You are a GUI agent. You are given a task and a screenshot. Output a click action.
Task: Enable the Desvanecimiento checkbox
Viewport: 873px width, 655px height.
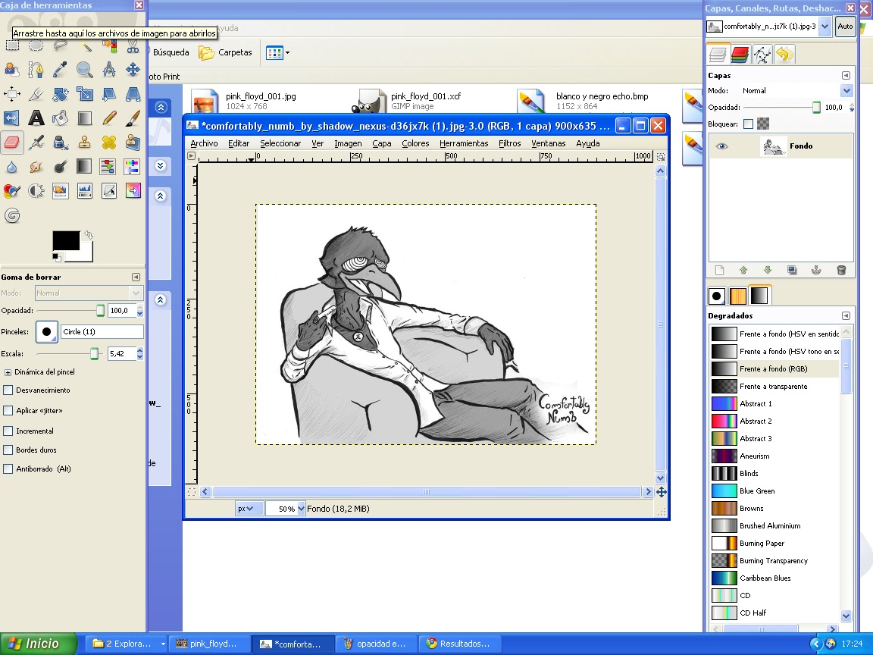click(x=8, y=390)
